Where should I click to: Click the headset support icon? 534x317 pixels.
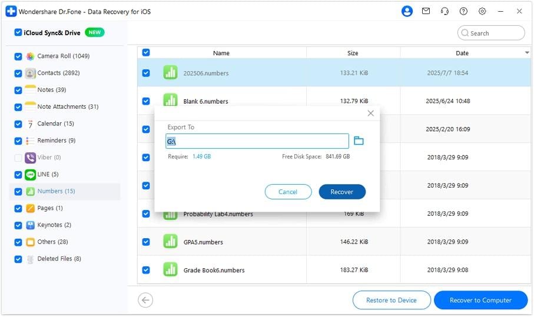[445, 11]
